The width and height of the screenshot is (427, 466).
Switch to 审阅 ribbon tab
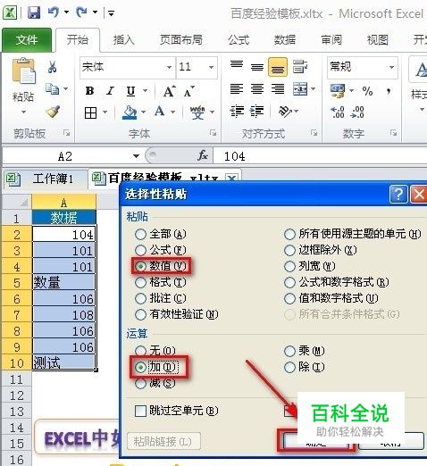pyautogui.click(x=331, y=39)
